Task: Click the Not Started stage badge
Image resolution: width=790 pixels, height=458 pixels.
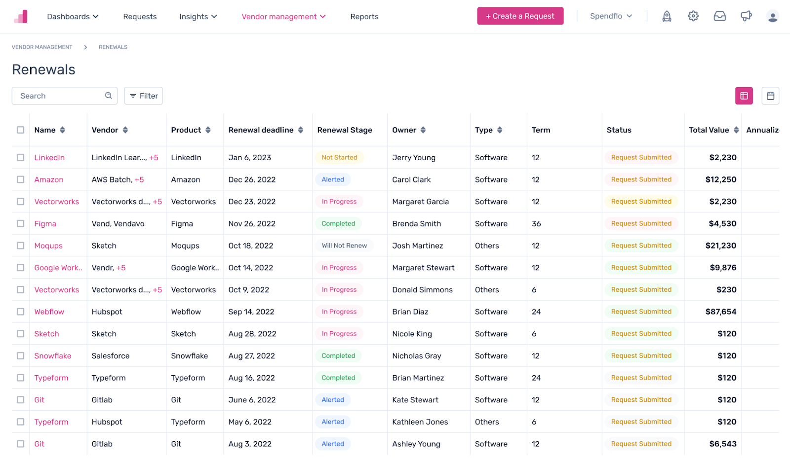Action: click(x=339, y=157)
